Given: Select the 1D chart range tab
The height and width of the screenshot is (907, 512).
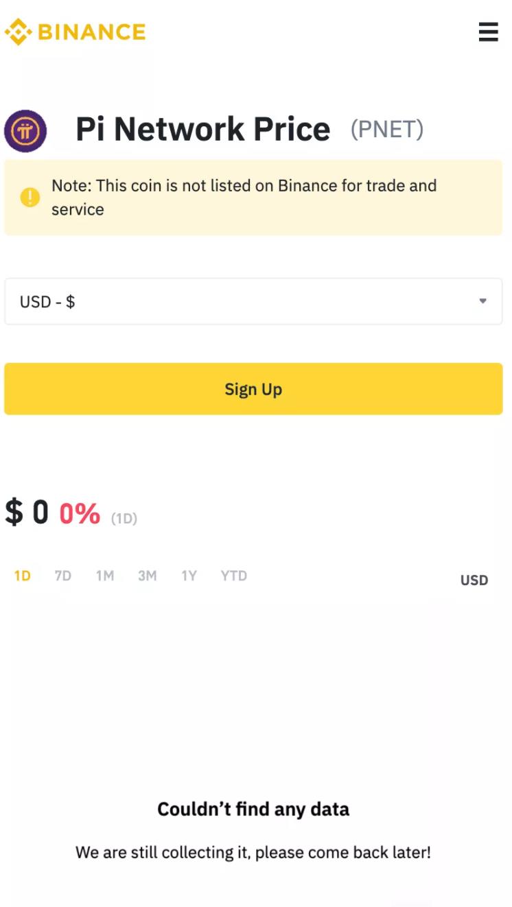Looking at the screenshot, I should (23, 576).
